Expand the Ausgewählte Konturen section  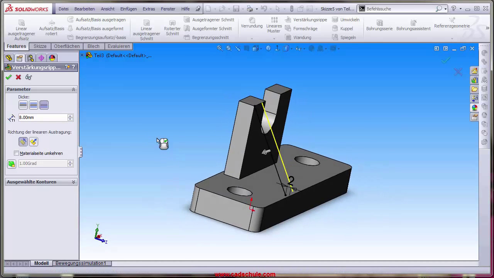(73, 182)
